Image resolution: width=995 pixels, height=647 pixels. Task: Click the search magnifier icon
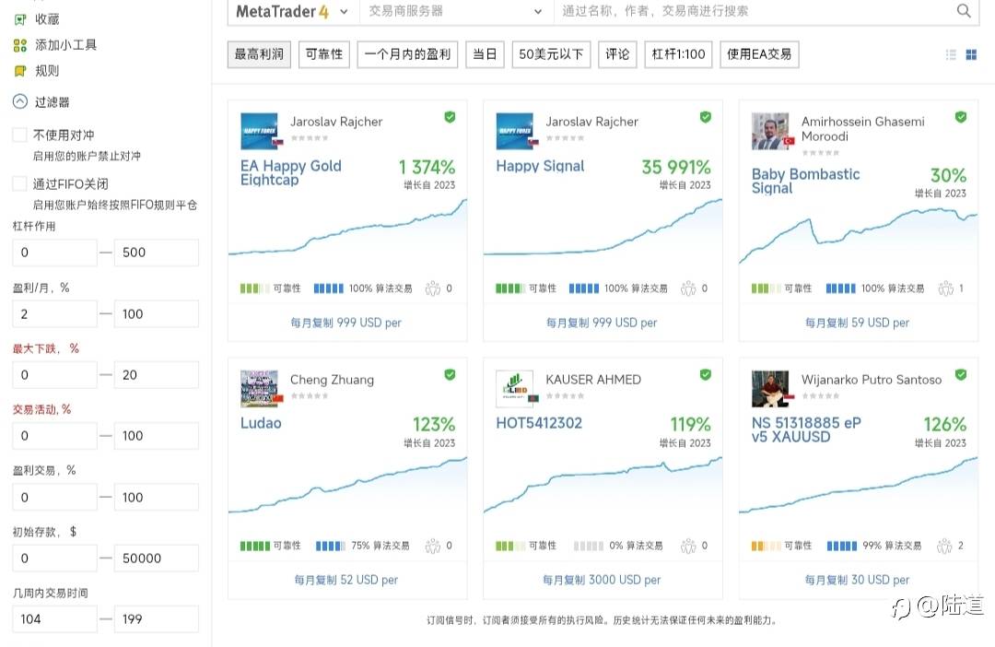tap(963, 13)
